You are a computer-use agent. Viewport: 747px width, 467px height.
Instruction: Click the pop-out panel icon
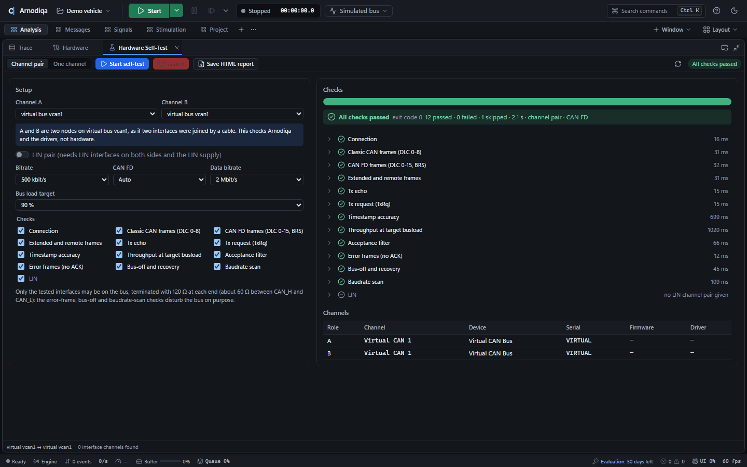pyautogui.click(x=725, y=48)
